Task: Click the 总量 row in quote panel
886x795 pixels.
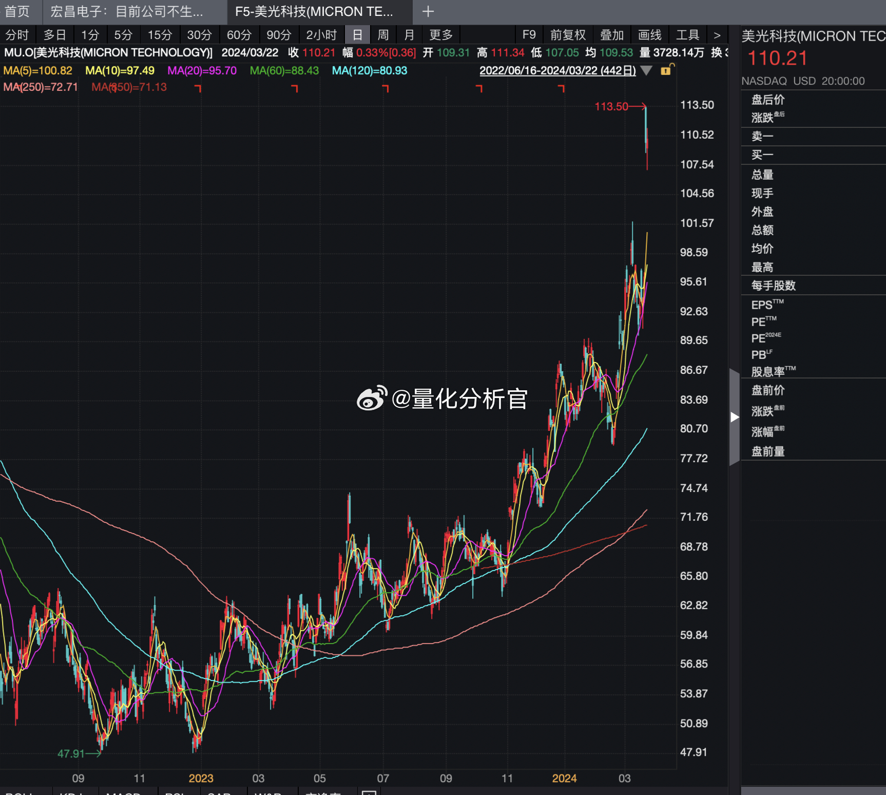Action: [x=814, y=175]
